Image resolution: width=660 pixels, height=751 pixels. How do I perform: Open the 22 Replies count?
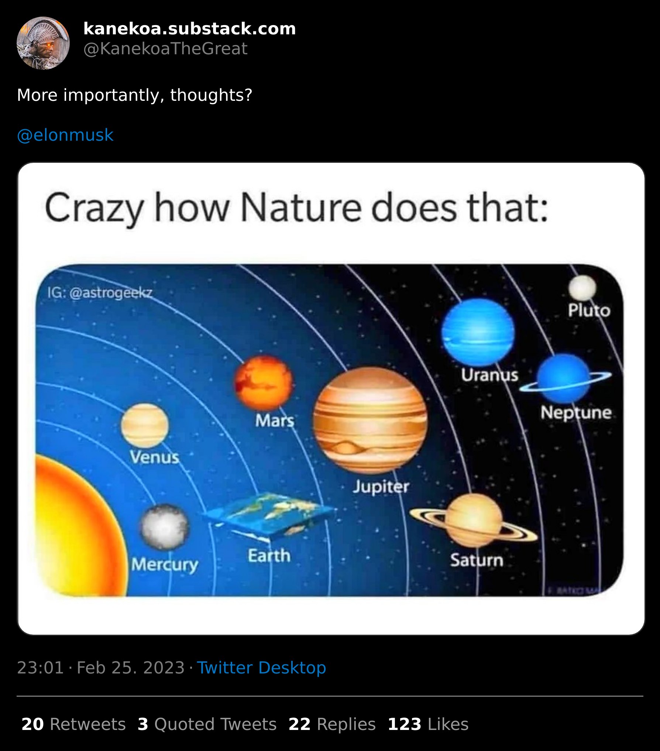click(x=332, y=724)
